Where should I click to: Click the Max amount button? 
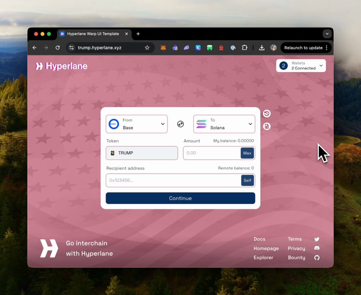click(x=247, y=153)
